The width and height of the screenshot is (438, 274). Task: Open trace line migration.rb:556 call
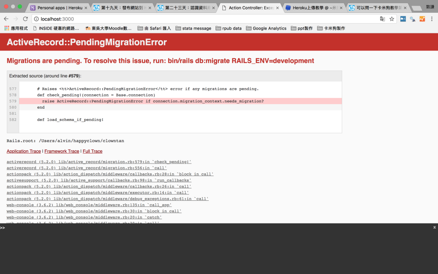point(86,168)
